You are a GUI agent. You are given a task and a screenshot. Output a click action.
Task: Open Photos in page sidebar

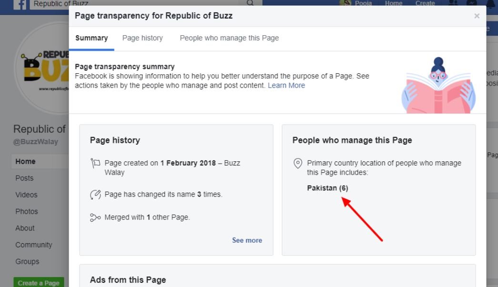click(27, 211)
